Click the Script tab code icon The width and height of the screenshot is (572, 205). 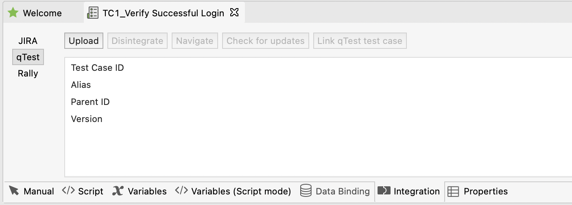[x=68, y=191]
